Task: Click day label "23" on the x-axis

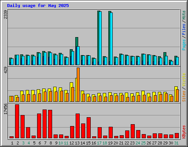Action: [132, 143]
